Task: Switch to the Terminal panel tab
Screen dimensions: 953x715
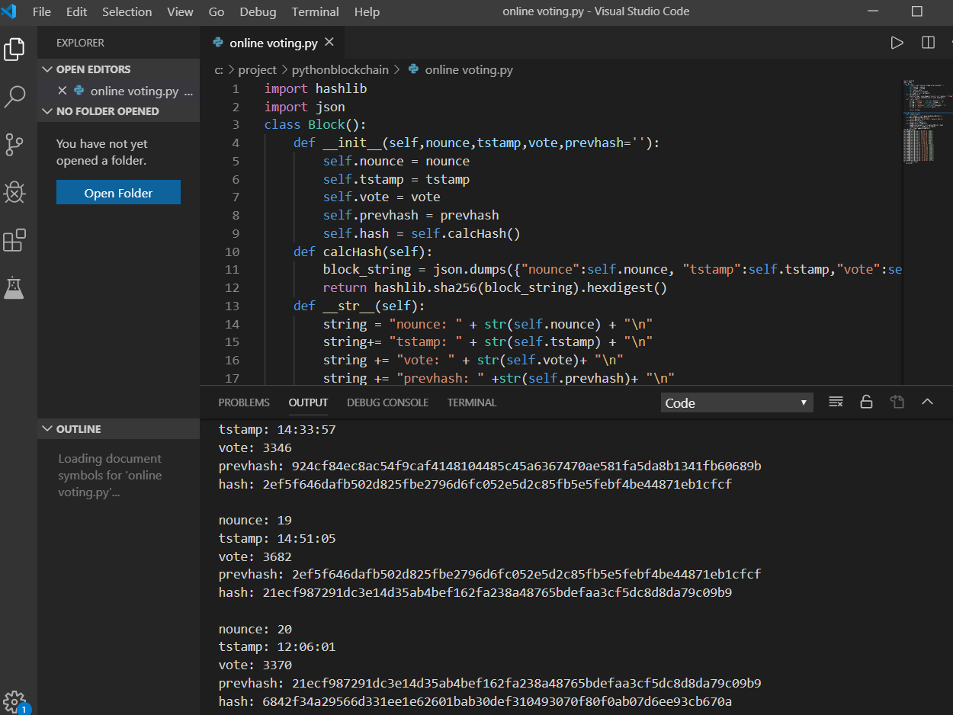Action: point(471,402)
